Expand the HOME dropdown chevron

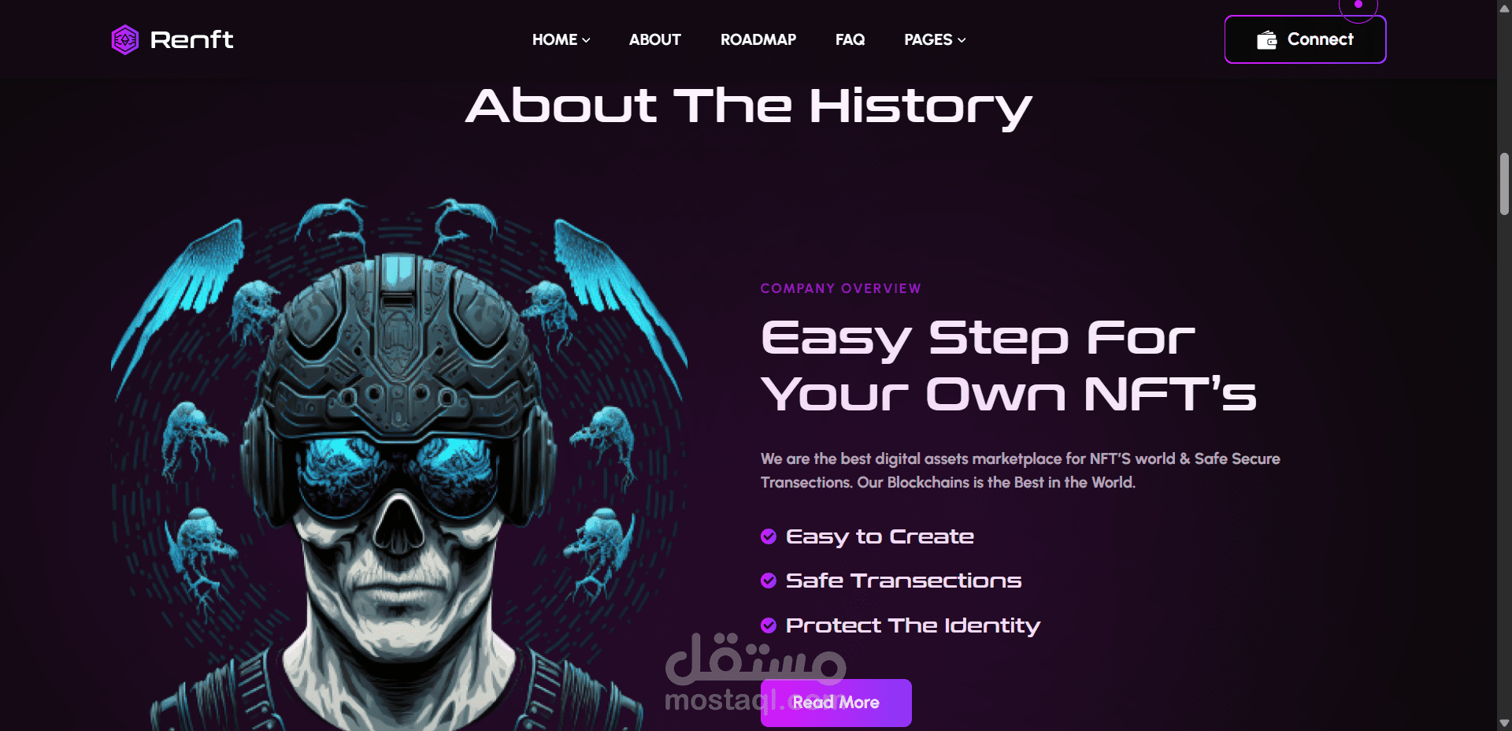coord(586,40)
